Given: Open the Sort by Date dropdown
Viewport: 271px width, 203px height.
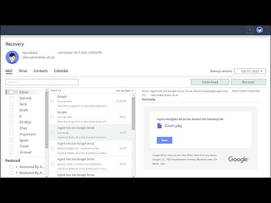Looking at the screenshot, I should 125,91.
